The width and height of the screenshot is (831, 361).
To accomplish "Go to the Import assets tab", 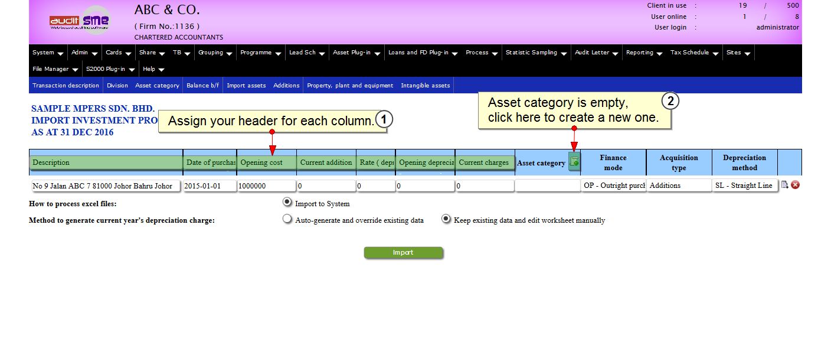I will tap(246, 86).
